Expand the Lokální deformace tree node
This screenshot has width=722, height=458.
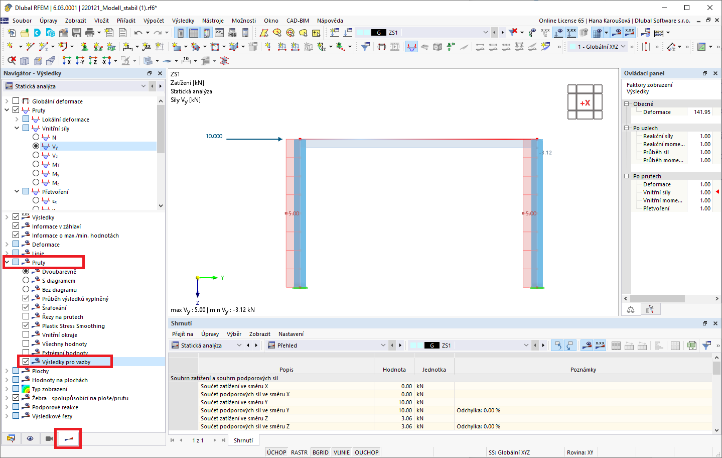coord(17,119)
